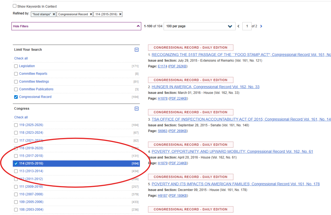Remove the 114 (2015-2016) filter tag

[x=120, y=14]
